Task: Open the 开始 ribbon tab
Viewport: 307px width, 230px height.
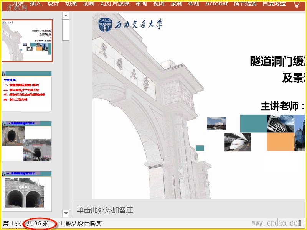Action: click(x=18, y=3)
